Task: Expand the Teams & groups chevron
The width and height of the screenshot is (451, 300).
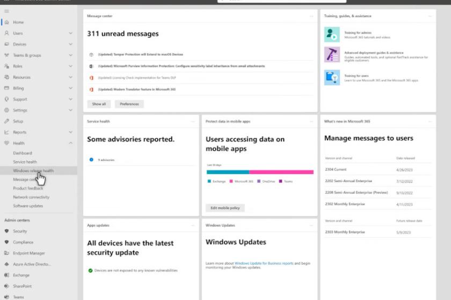Action: 70,55
